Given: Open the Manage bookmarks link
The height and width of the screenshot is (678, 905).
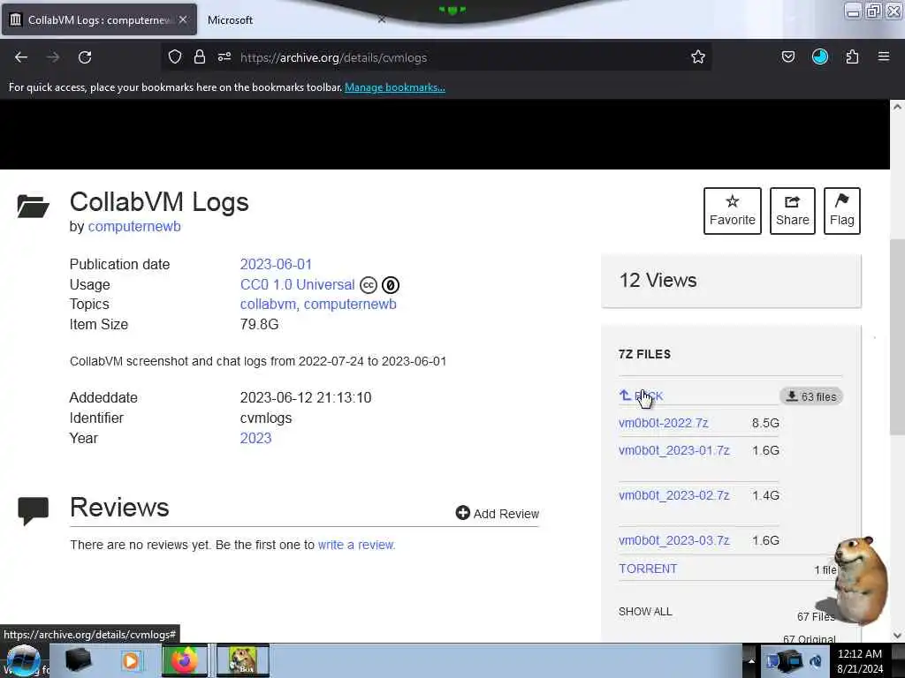Looking at the screenshot, I should (x=395, y=87).
